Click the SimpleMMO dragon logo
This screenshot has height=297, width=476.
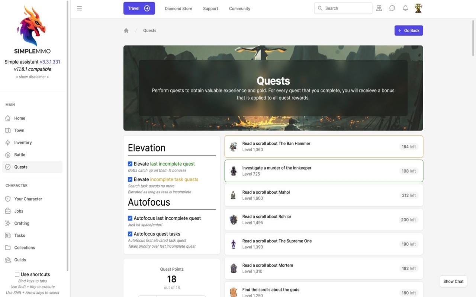tap(32, 25)
